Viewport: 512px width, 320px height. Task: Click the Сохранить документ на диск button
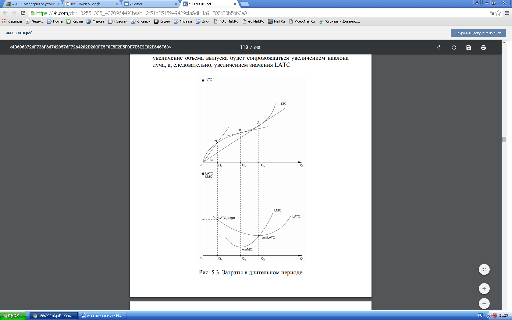[x=478, y=33]
